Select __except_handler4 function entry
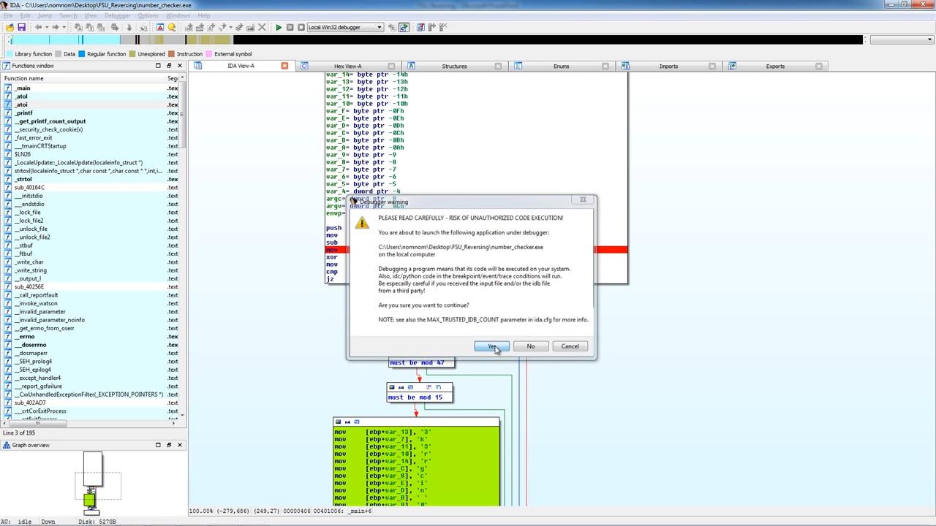Screen dimensions: 936x526 point(91,378)
